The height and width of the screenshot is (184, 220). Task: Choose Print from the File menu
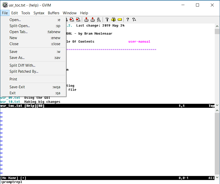(33, 79)
